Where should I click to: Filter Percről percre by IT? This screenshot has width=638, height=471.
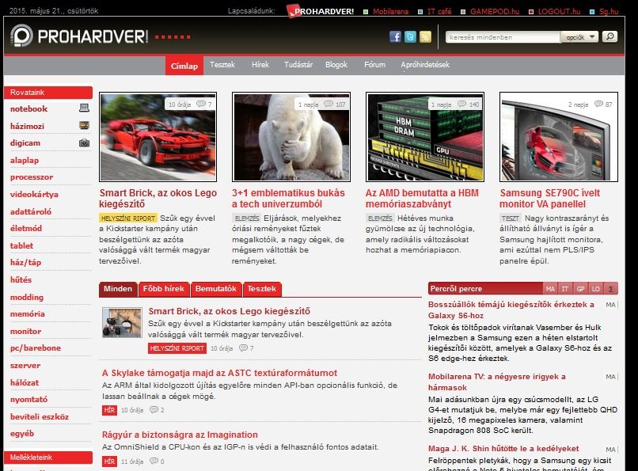click(565, 288)
